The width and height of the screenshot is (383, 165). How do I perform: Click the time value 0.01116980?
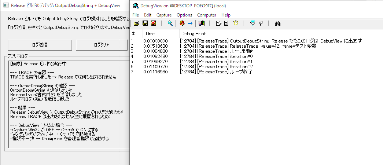pos(155,71)
